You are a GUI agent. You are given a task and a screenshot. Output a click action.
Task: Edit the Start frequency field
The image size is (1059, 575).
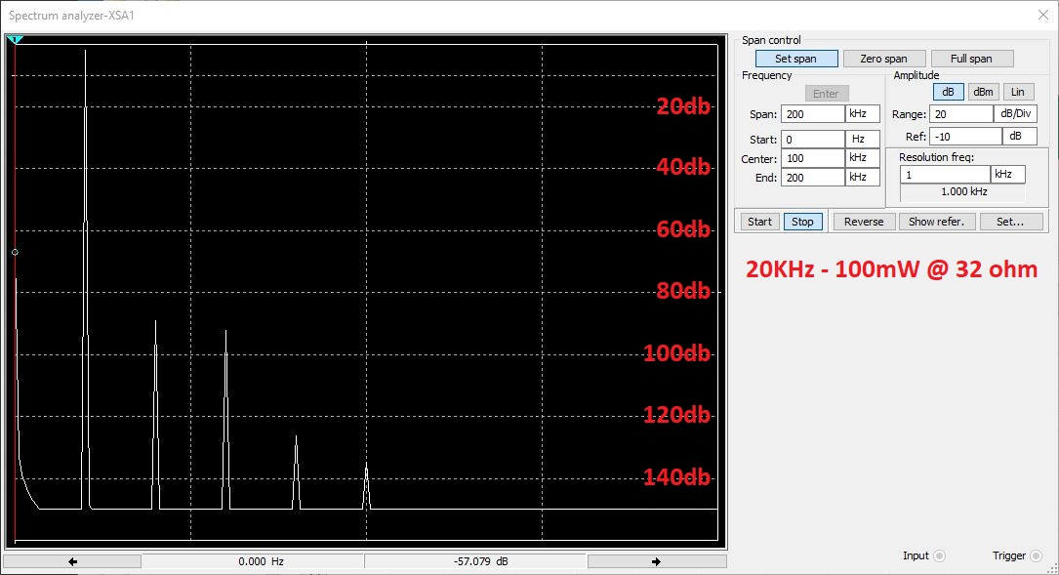click(x=812, y=140)
